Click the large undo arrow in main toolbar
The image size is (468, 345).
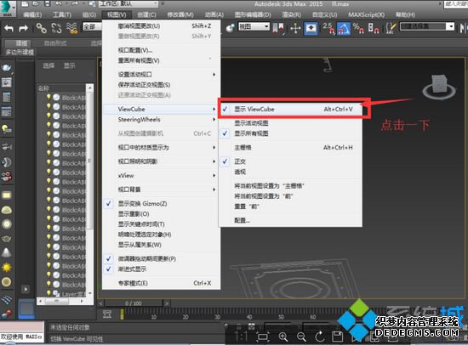pos(9,28)
